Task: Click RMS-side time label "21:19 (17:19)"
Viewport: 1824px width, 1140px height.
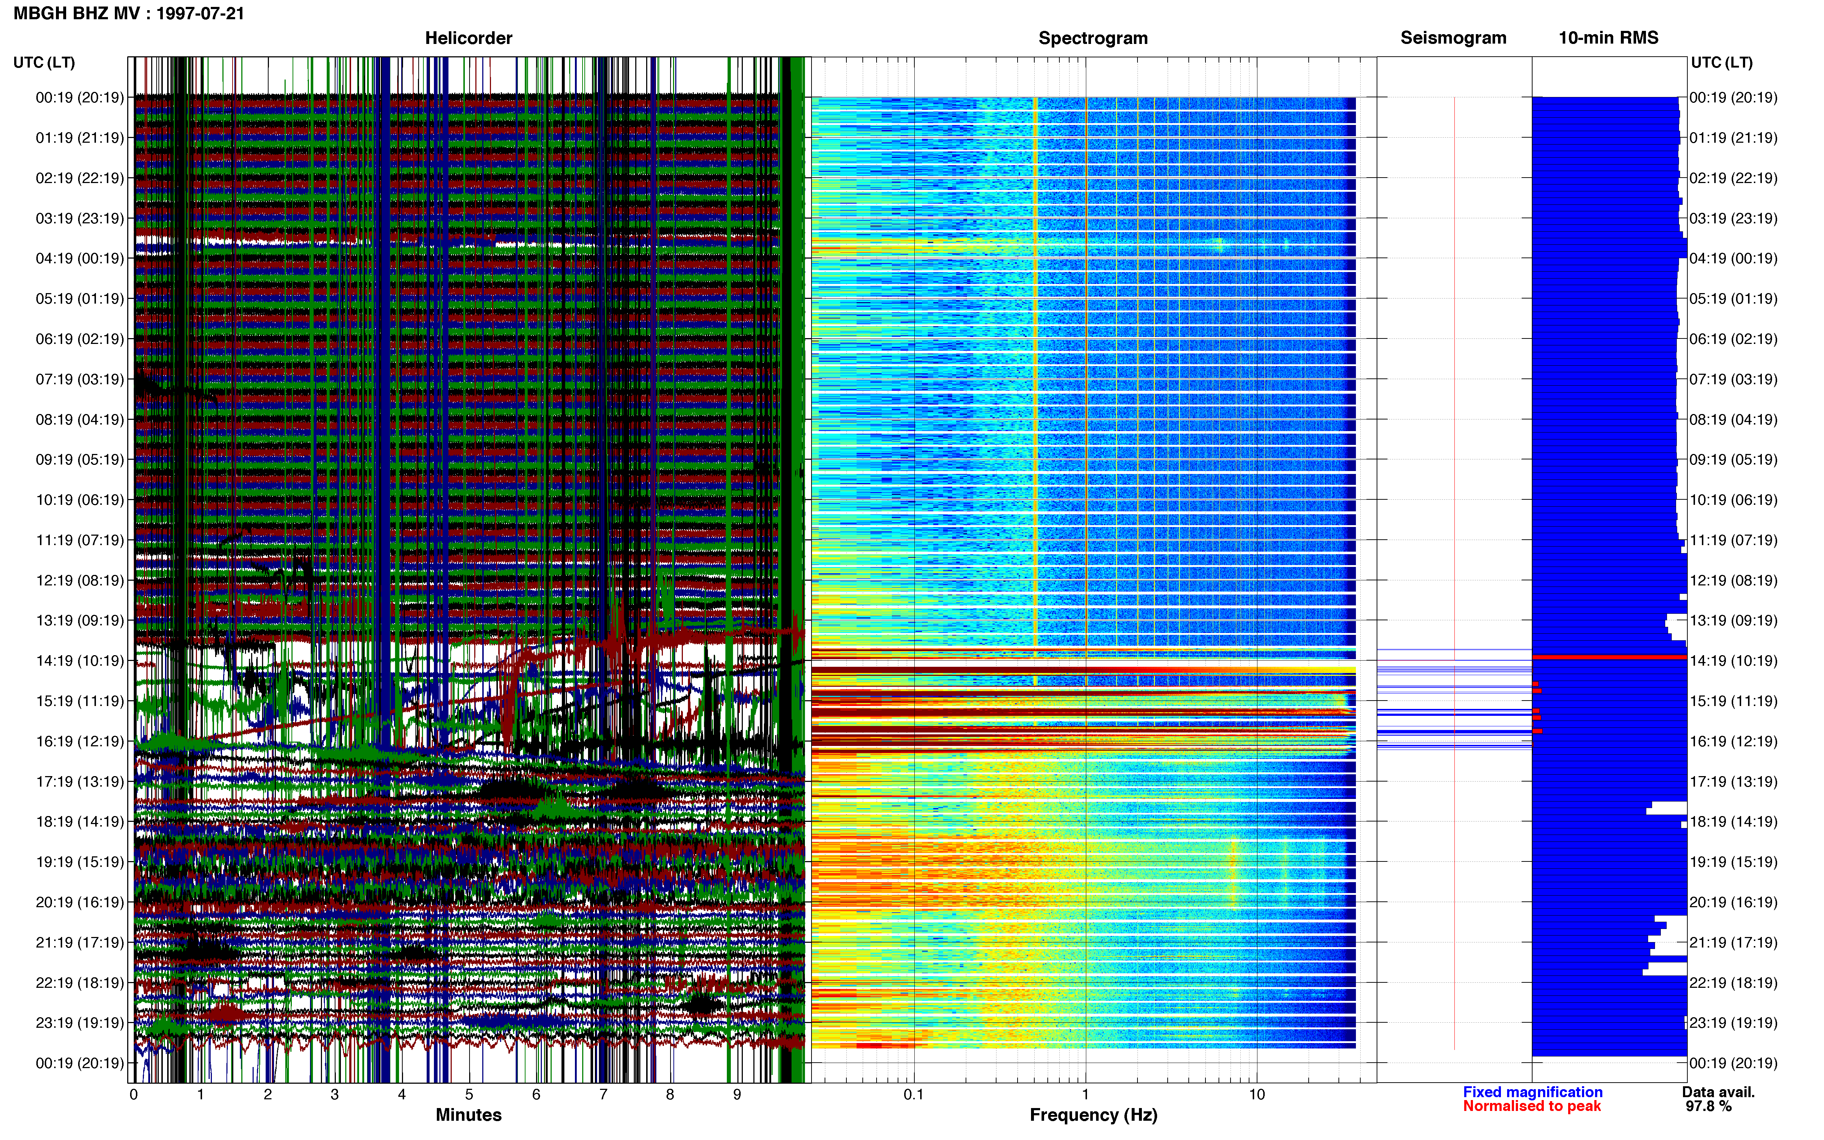Action: [1734, 942]
